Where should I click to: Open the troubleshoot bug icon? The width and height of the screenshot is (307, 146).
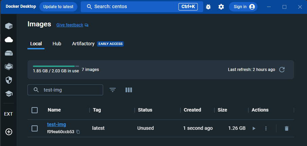coord(208,7)
